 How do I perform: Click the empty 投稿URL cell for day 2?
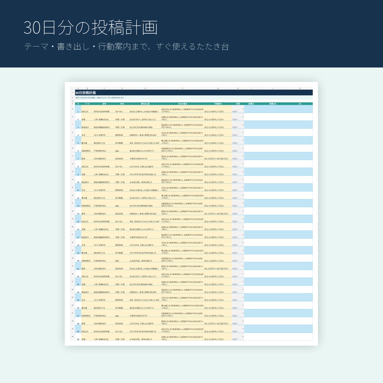coord(273,117)
